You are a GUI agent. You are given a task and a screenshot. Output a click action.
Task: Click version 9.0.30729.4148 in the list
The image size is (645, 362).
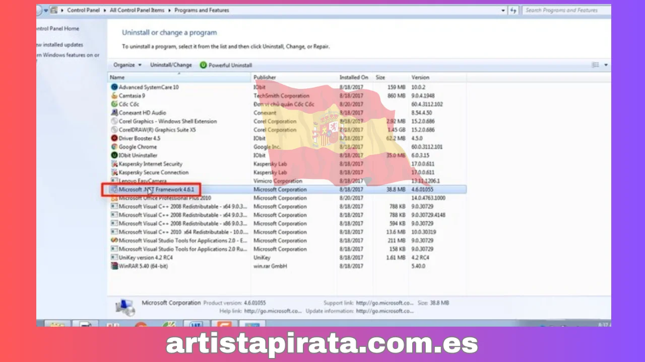pos(428,215)
